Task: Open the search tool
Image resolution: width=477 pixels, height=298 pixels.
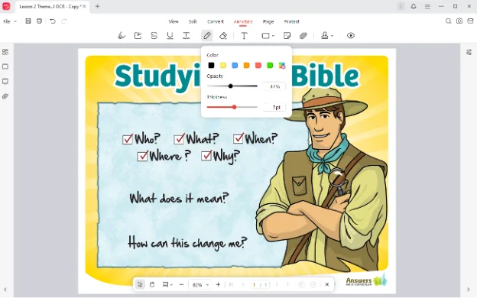Action: (x=448, y=21)
